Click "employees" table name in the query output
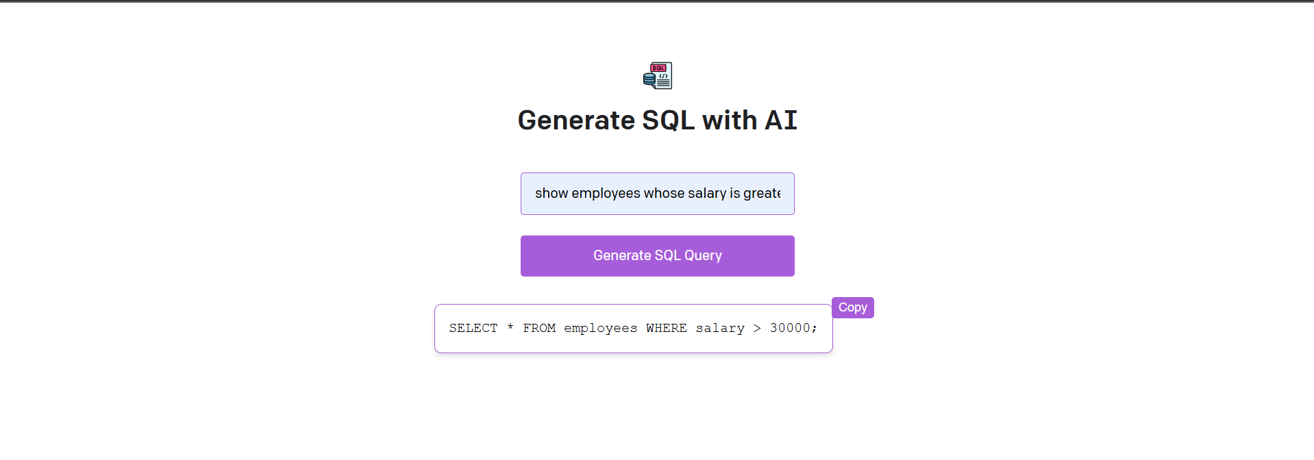This screenshot has height=460, width=1314. tap(600, 329)
